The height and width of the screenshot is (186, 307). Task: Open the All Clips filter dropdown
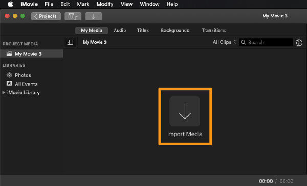click(225, 42)
